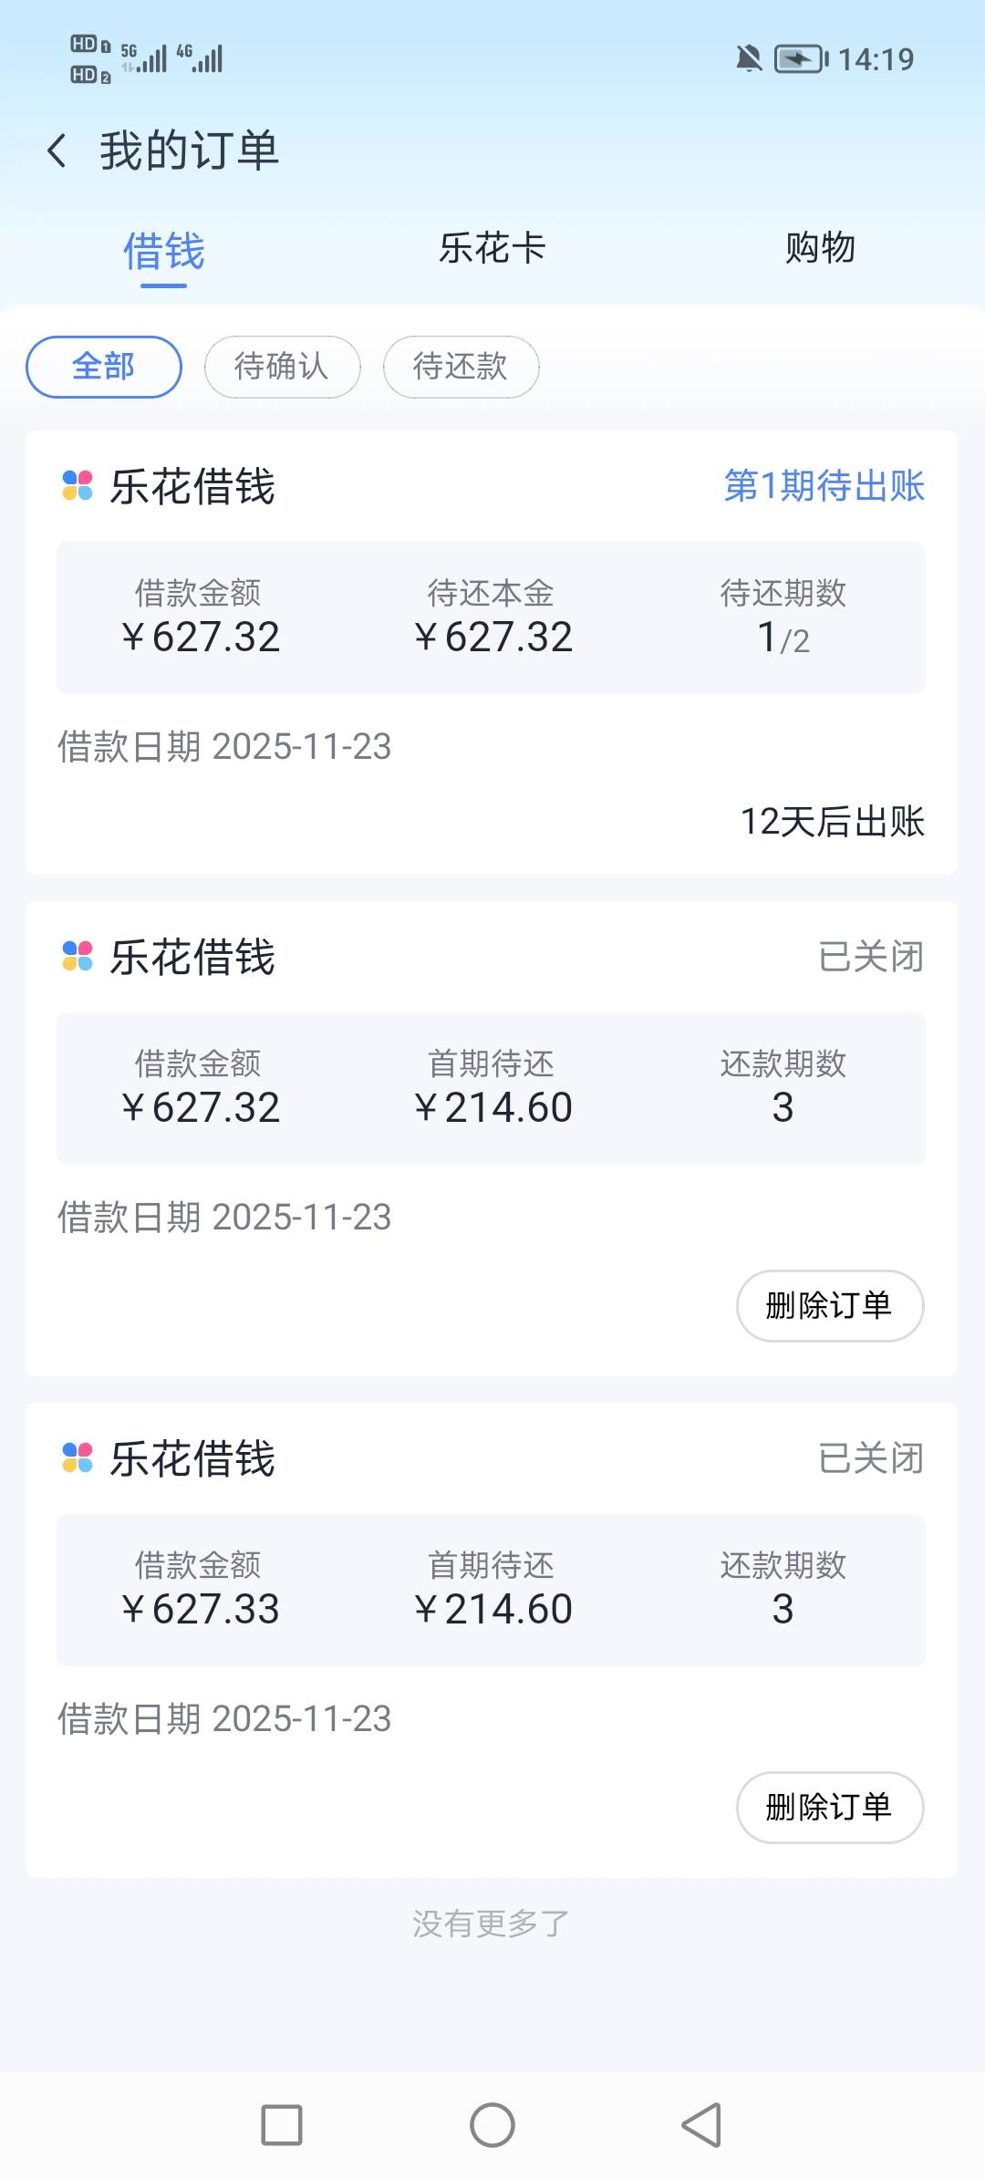The width and height of the screenshot is (985, 2178).
Task: Tap the Android recent apps square icon
Action: [x=282, y=2125]
